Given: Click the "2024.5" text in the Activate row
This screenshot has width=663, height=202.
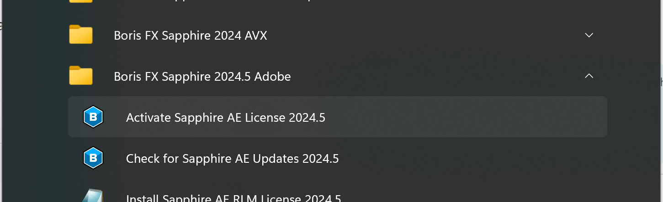Looking at the screenshot, I should coord(307,118).
